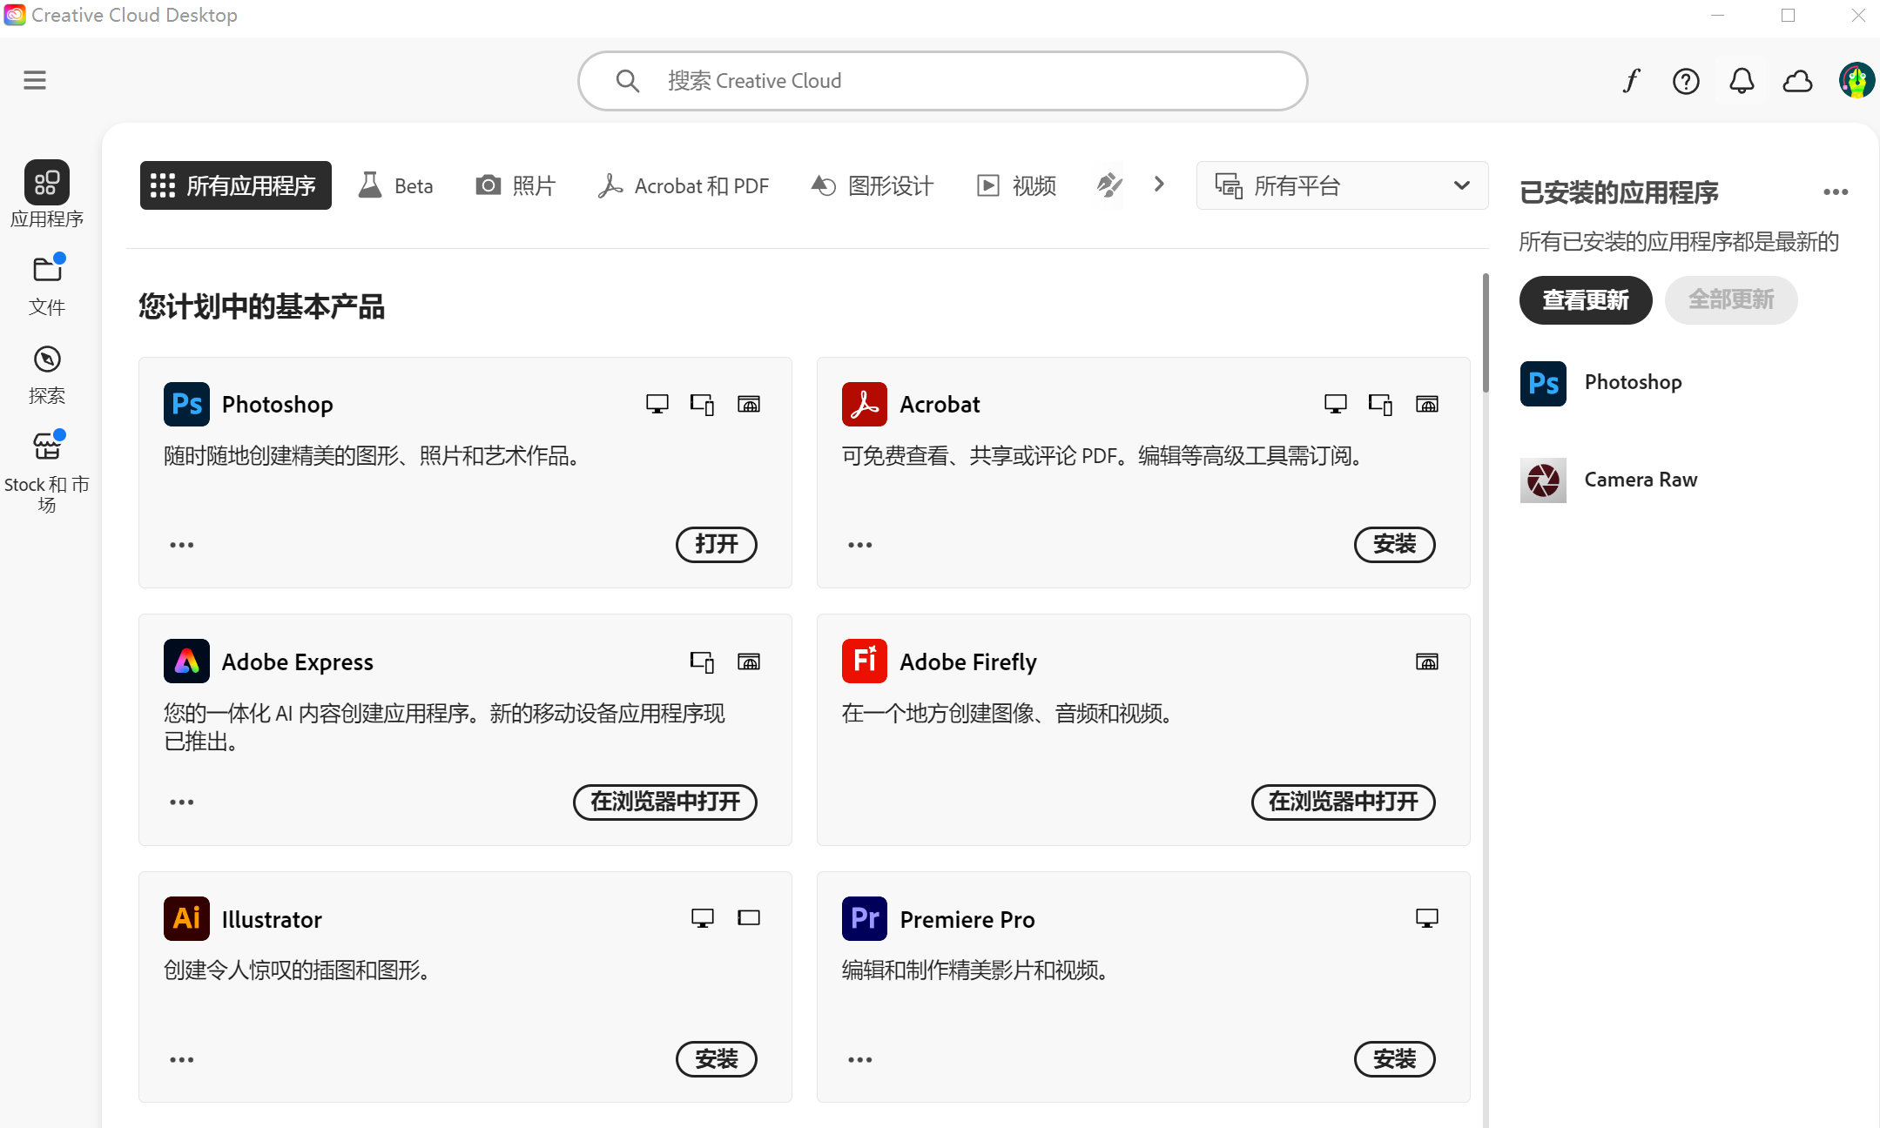Click the Photoshop card app icon

click(186, 404)
